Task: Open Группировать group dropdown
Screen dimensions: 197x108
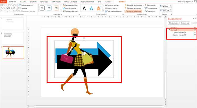Action: (x=151, y=8)
